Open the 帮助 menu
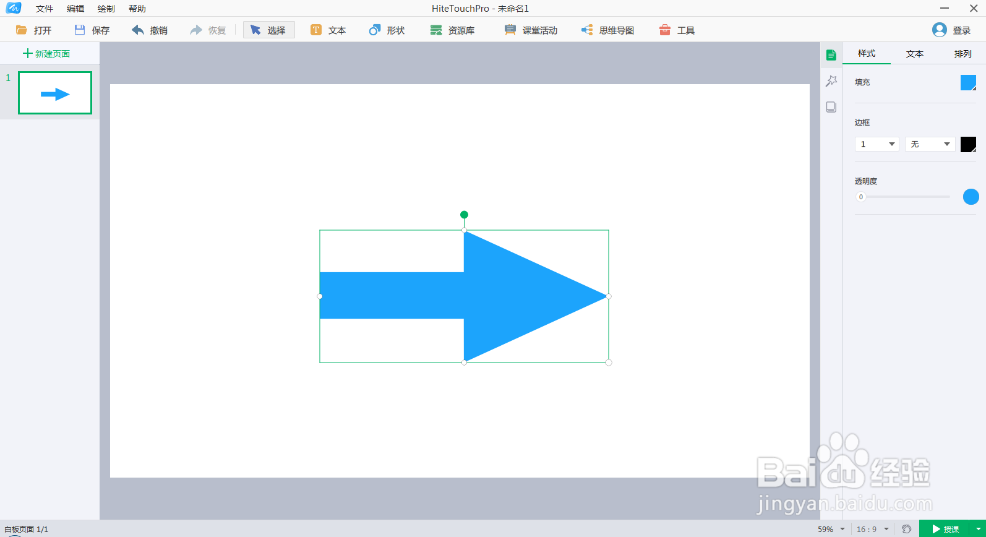 [x=137, y=9]
